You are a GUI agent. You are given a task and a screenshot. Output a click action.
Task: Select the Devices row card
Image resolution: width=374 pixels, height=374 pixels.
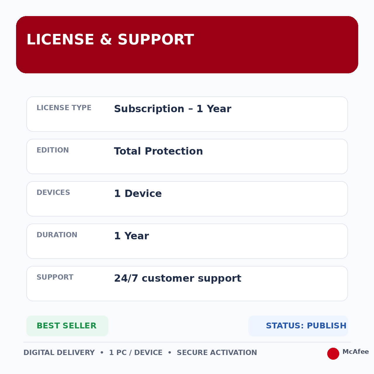pos(187,199)
